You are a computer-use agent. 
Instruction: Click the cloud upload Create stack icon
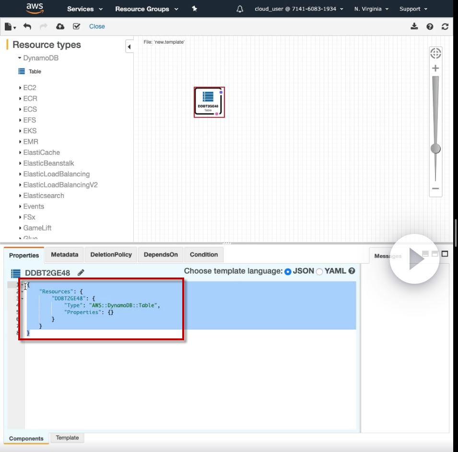60,26
